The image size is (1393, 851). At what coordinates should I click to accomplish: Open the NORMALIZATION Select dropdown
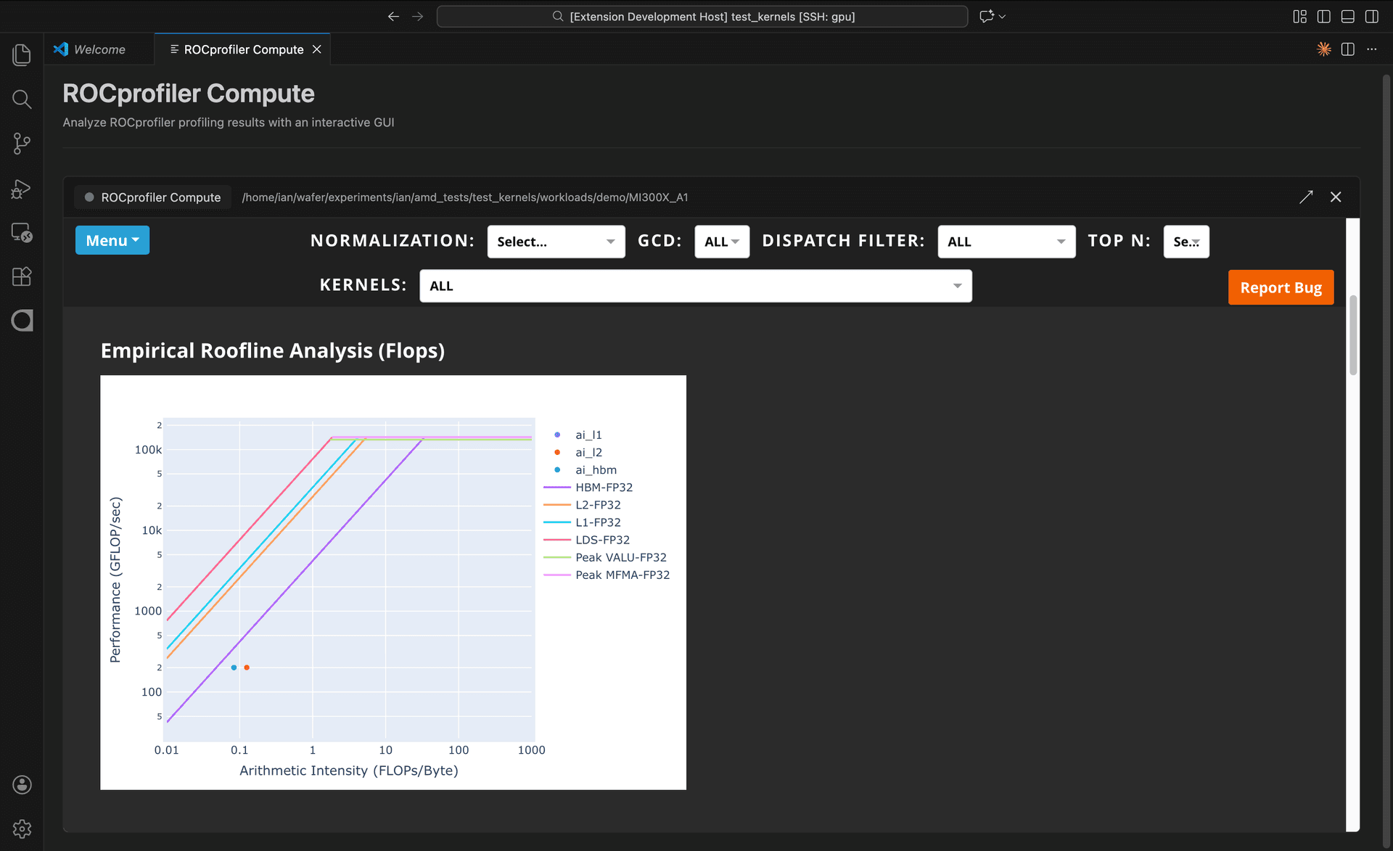(556, 242)
